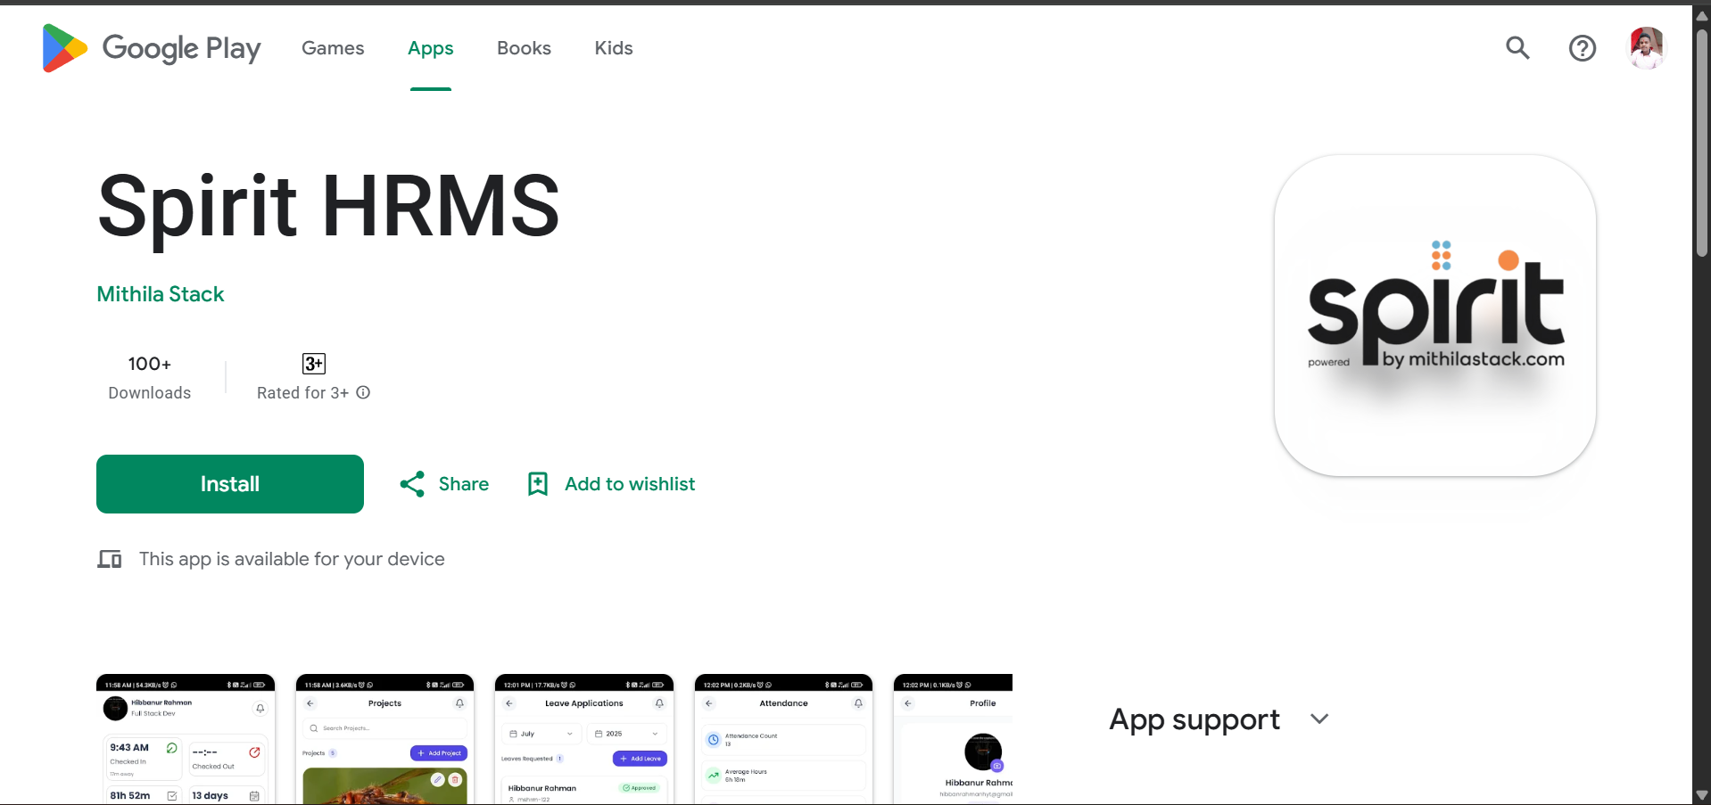Click the Spirit app icon image

tap(1435, 316)
